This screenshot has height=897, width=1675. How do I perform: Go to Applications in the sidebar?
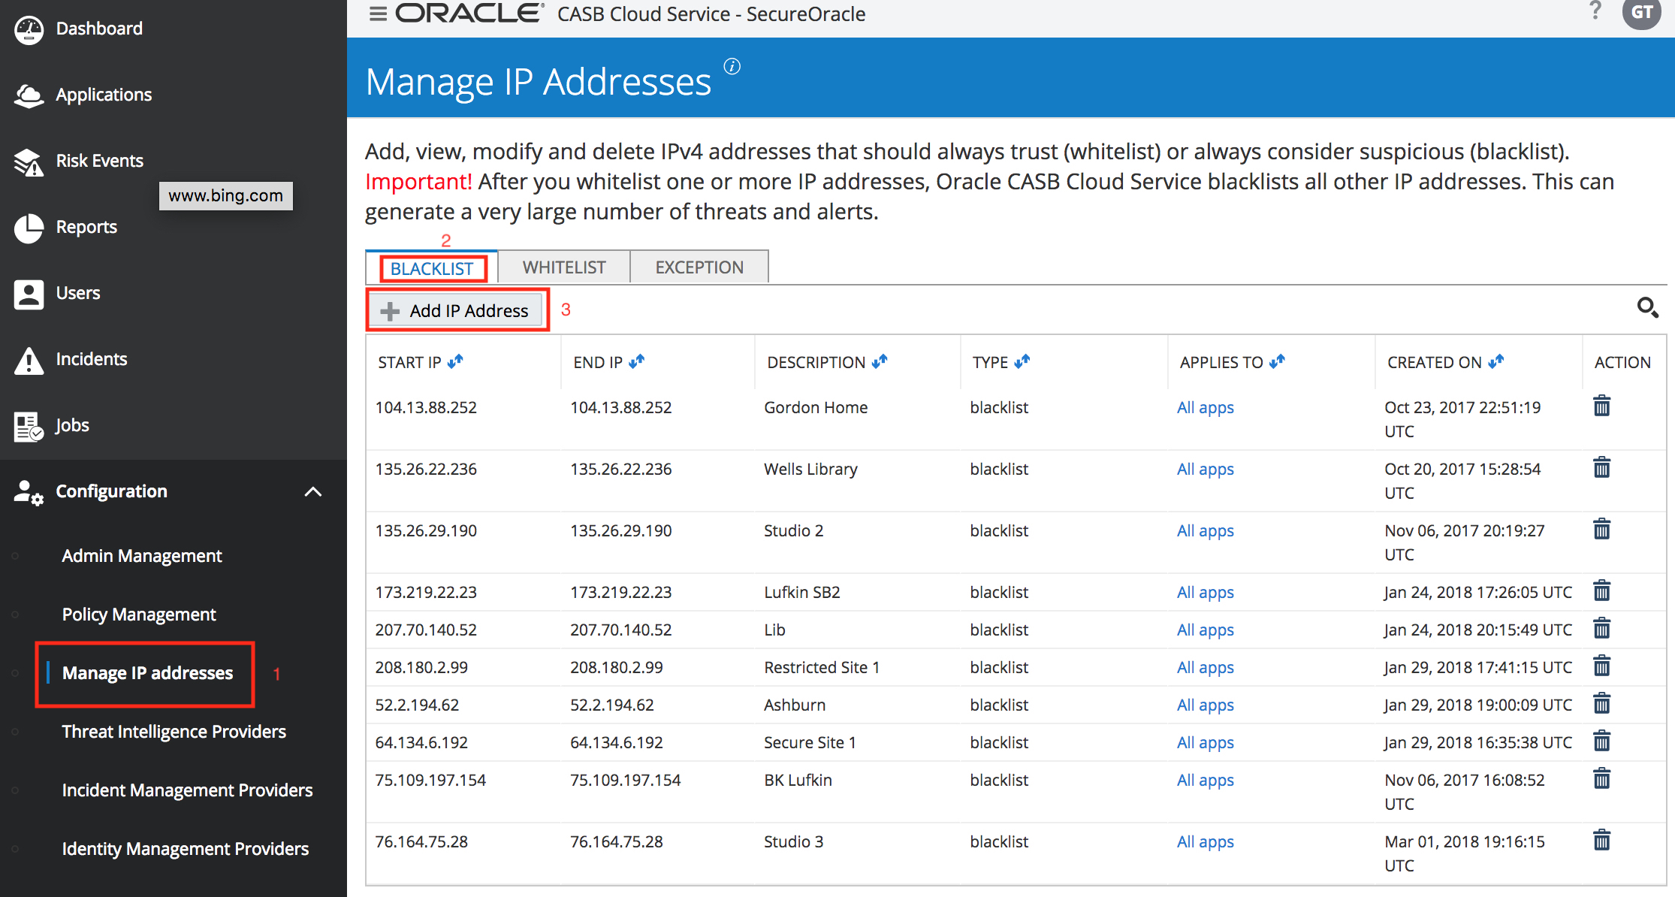point(104,95)
